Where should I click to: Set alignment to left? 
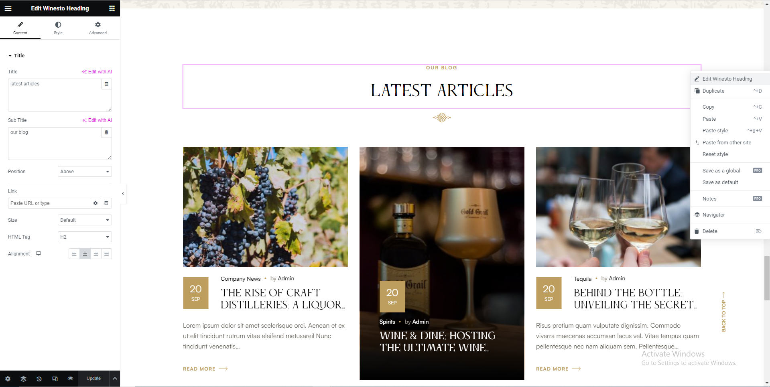pyautogui.click(x=74, y=254)
